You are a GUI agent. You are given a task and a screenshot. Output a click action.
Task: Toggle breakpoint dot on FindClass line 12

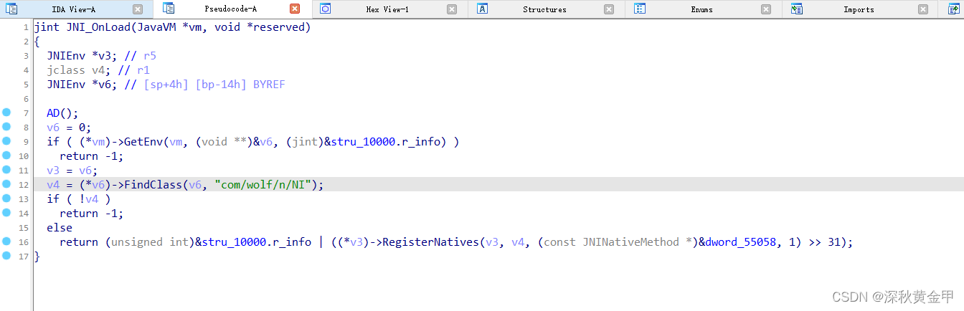pos(6,184)
